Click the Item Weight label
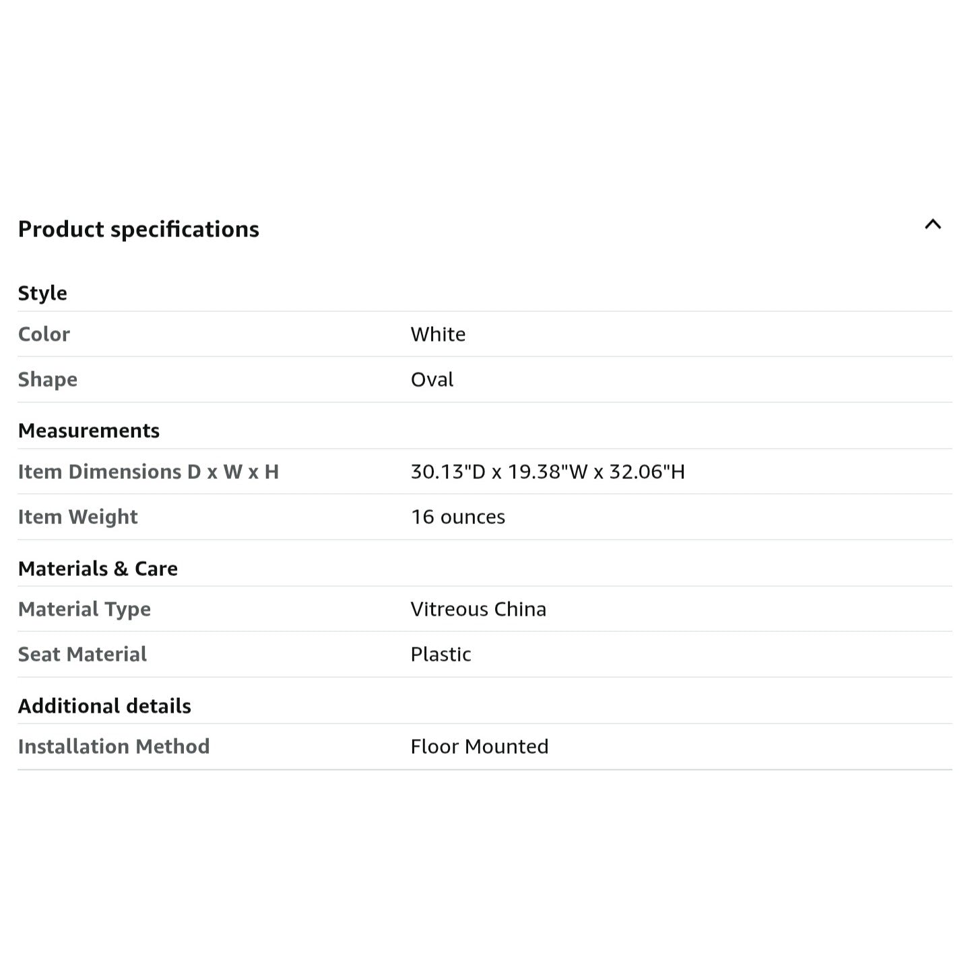Screen dimensions: 970x970 click(77, 517)
